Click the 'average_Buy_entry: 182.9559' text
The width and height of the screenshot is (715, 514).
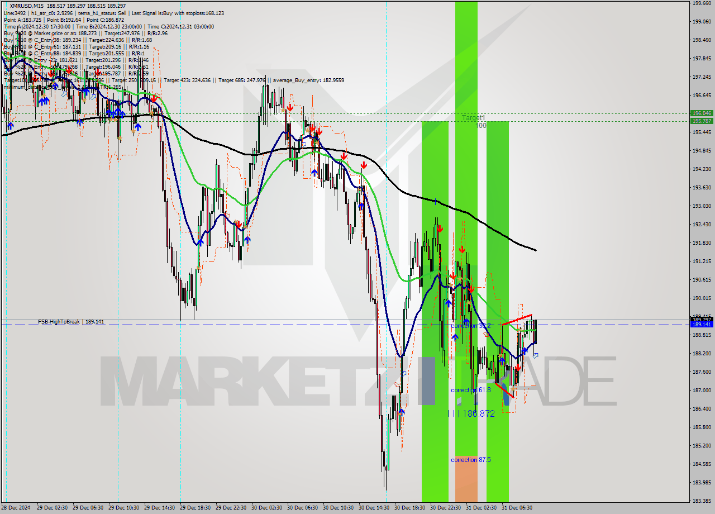click(x=308, y=80)
